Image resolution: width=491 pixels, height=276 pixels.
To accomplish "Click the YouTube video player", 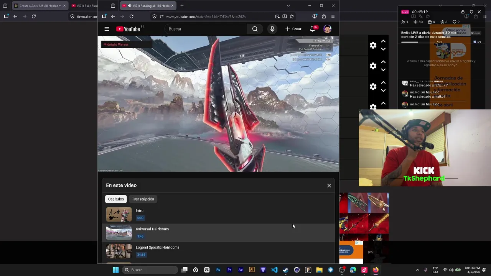I will tap(218, 104).
